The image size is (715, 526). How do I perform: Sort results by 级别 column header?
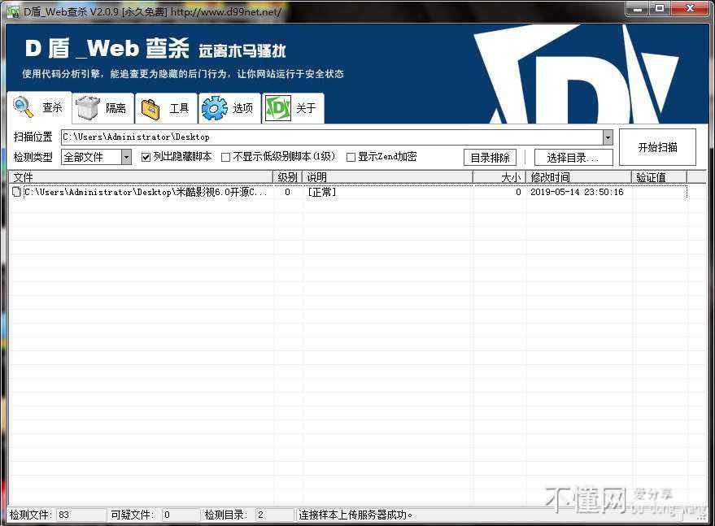coord(287,177)
